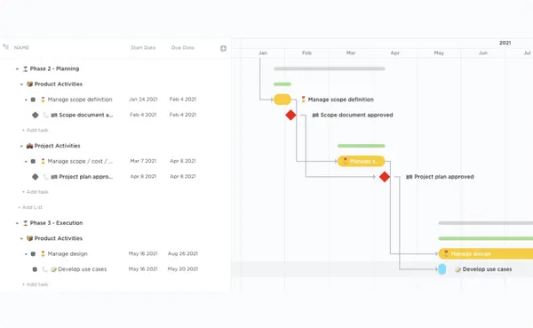Click the Project plan approved Gantt label
This screenshot has height=328, width=533.
pyautogui.click(x=444, y=177)
